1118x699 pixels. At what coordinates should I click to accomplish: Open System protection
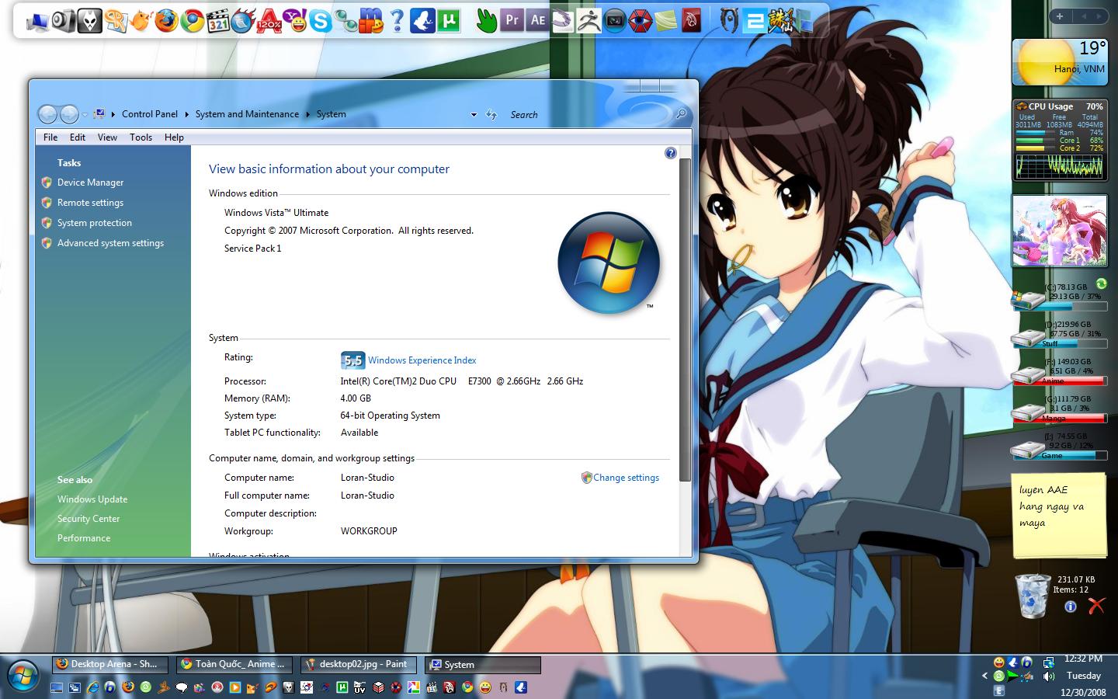click(x=95, y=223)
